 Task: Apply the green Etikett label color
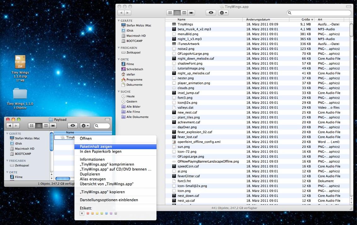click(102, 213)
